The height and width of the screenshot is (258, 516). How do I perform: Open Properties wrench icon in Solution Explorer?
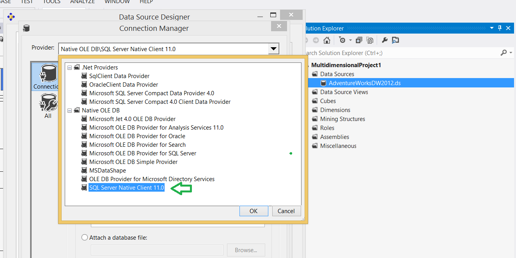385,40
